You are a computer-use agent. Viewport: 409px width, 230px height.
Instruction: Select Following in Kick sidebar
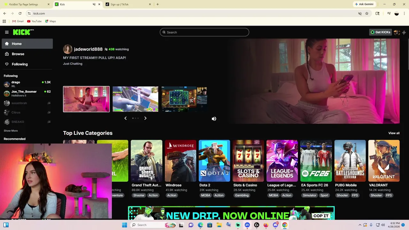[27, 64]
